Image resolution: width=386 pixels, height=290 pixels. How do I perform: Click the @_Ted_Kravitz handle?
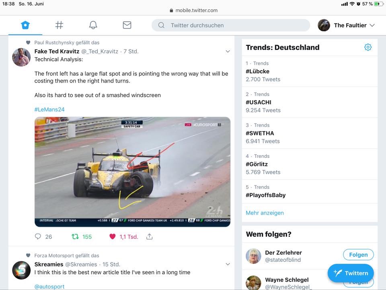click(100, 51)
